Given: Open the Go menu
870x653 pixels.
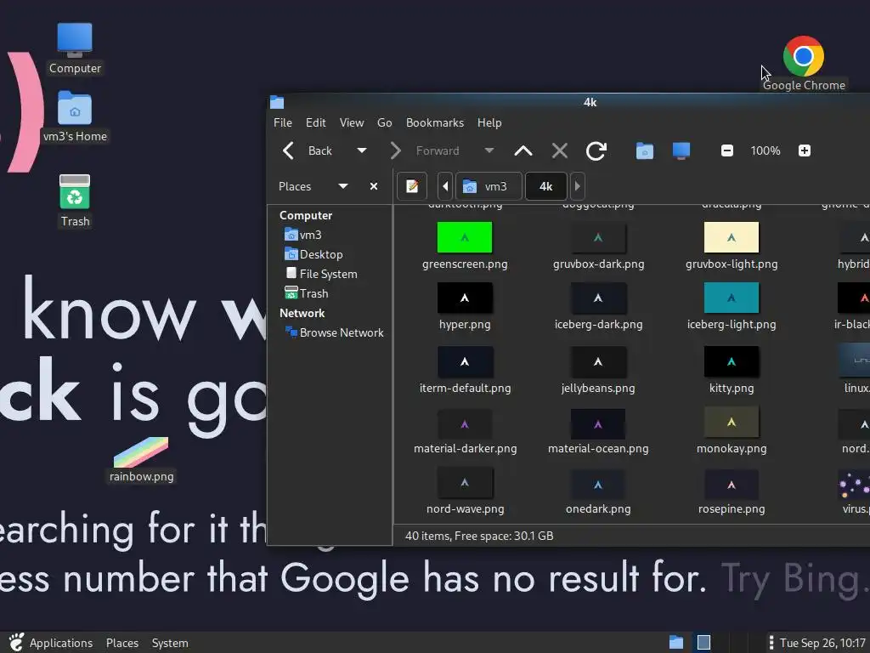Looking at the screenshot, I should [385, 122].
